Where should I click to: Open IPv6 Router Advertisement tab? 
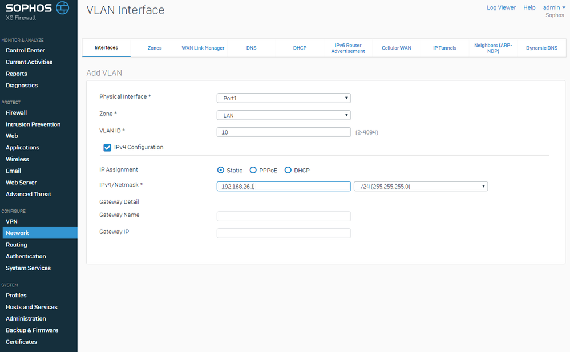point(348,48)
